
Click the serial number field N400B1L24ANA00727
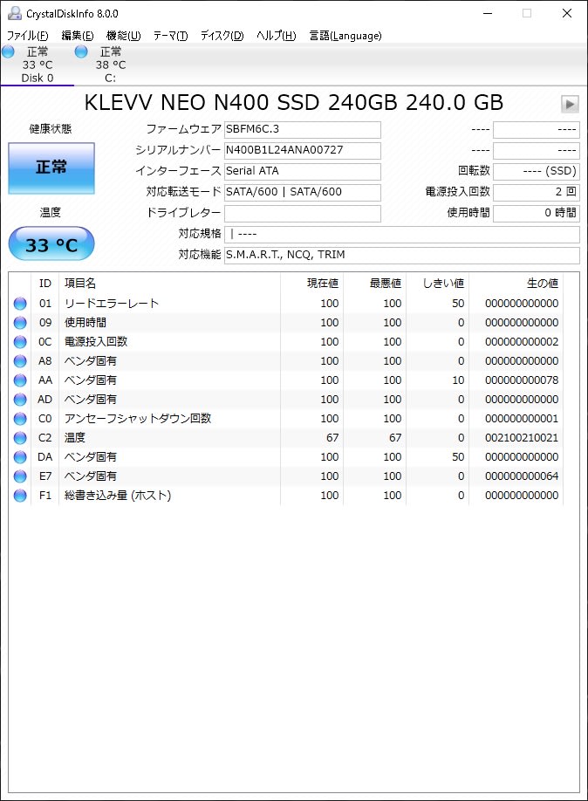pos(303,151)
